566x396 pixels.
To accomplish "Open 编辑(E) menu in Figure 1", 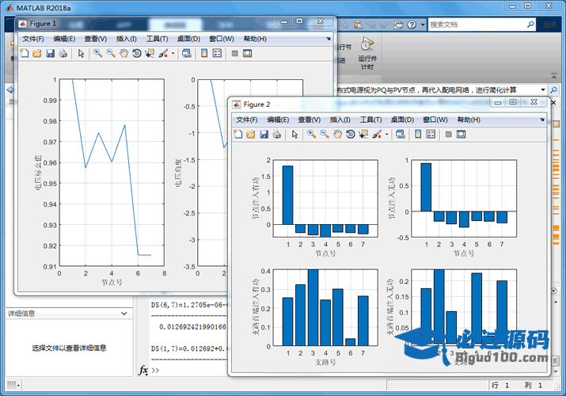I will coord(64,39).
